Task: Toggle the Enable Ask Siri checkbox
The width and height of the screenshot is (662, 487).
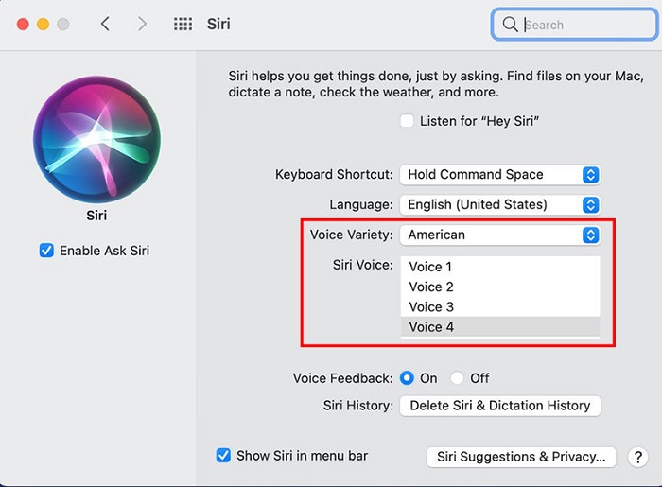Action: 46,251
